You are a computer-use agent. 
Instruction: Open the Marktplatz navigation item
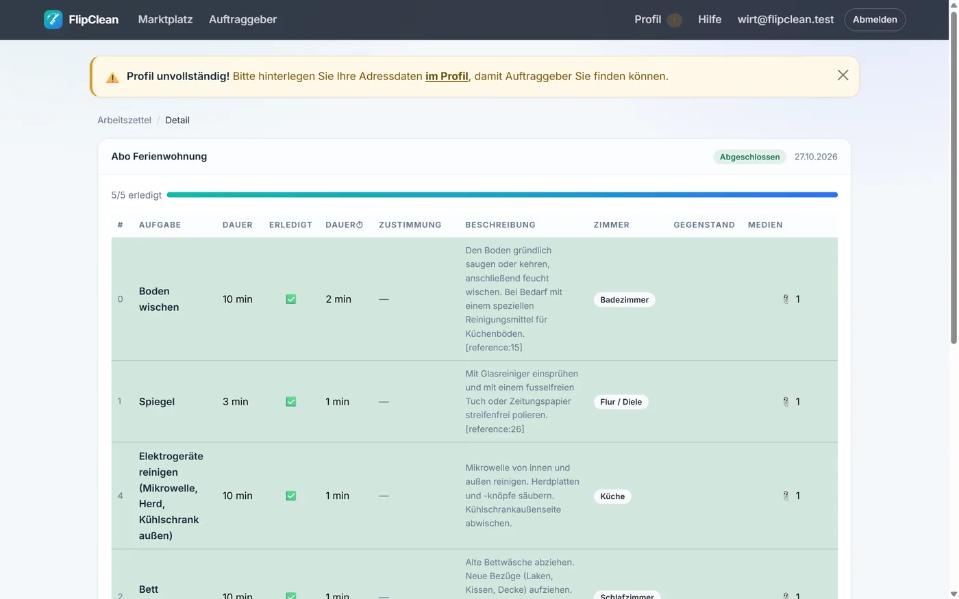[x=165, y=19]
